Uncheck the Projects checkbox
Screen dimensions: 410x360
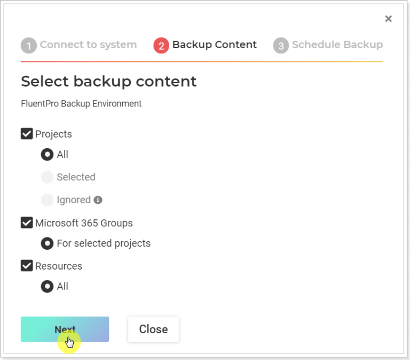pyautogui.click(x=27, y=134)
